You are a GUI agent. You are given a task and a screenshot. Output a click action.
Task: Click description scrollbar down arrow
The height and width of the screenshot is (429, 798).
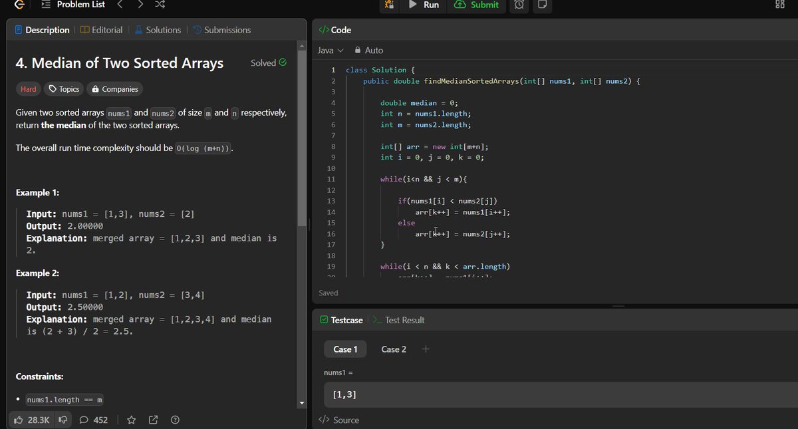[x=302, y=402]
